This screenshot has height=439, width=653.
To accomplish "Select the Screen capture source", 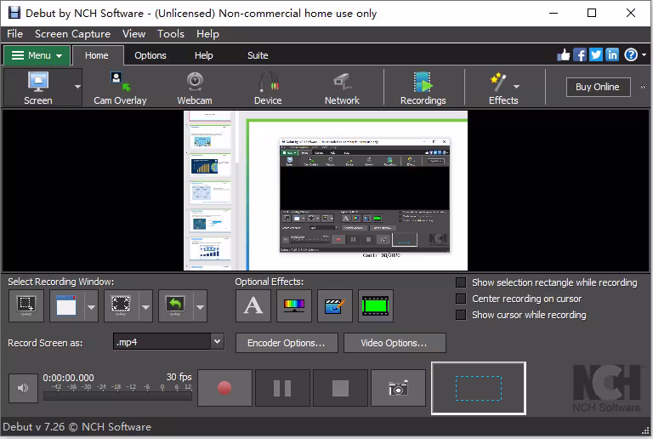I will [x=38, y=88].
